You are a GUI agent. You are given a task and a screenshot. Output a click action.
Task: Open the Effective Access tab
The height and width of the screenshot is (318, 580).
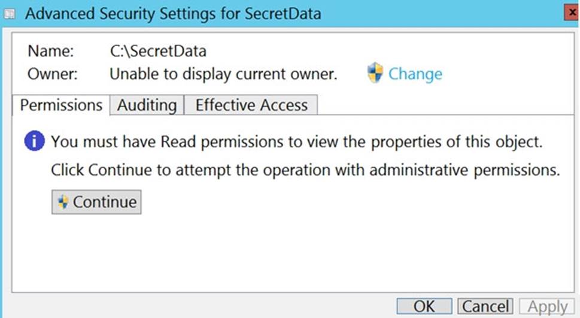(251, 105)
